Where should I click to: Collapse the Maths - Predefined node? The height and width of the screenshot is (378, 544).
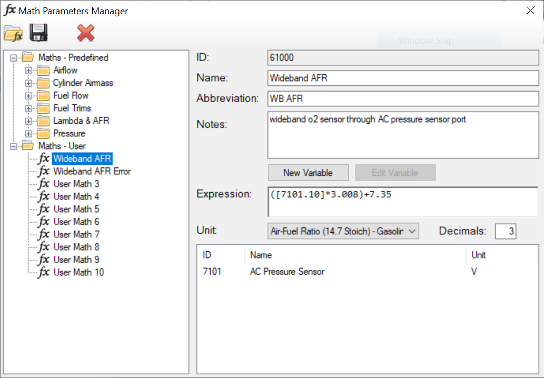coord(13,58)
